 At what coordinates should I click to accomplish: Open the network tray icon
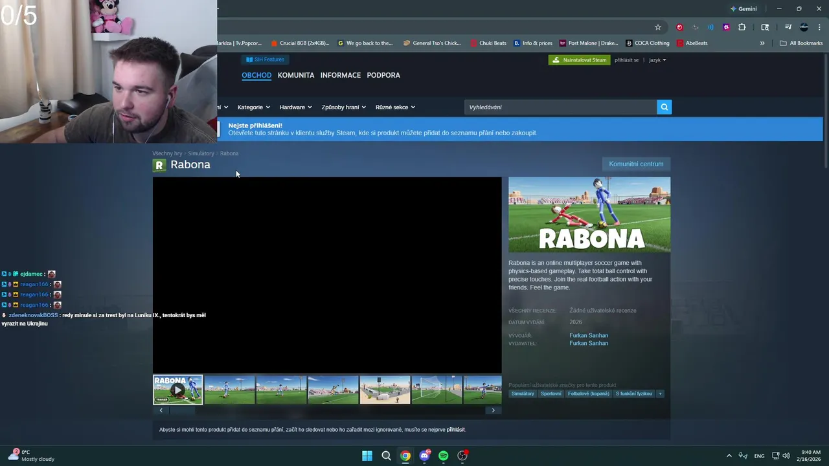[x=776, y=456]
